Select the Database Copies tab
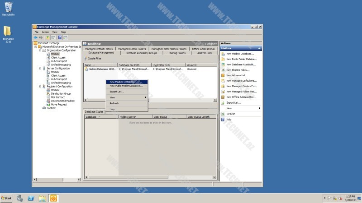This screenshot has height=203, width=362. [94, 111]
